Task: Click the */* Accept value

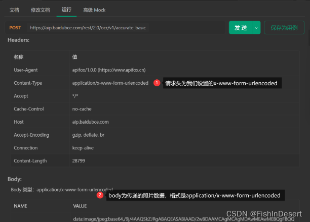Action: [75, 96]
